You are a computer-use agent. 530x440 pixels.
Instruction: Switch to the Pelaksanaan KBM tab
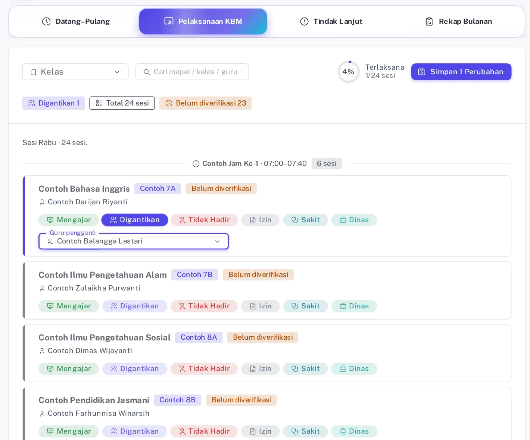(x=203, y=22)
